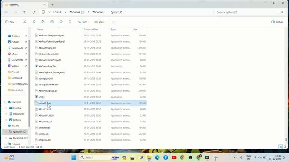Click the Delete trash icon
The width and height of the screenshot is (289, 162).
pyautogui.click(x=70, y=22)
